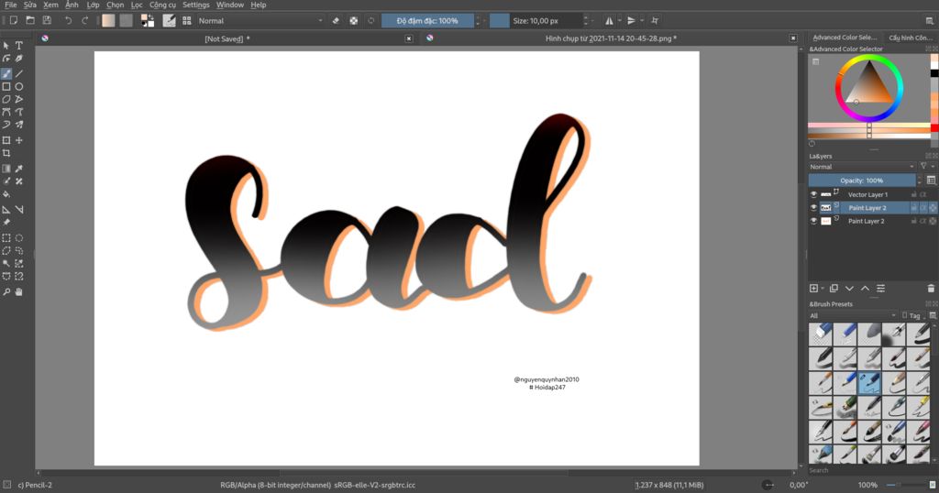Open horizontal mirror options arrow
The height and width of the screenshot is (493, 939).
[620, 20]
